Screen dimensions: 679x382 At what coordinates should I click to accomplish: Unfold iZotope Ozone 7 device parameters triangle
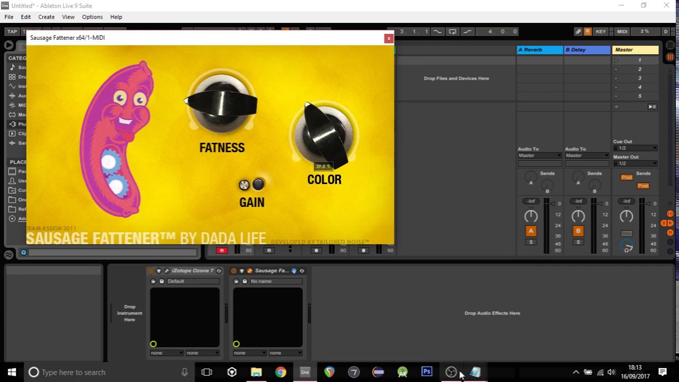coord(159,271)
